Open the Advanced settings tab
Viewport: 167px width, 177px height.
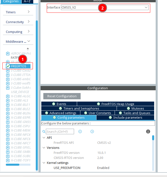pyautogui.click(x=61, y=113)
